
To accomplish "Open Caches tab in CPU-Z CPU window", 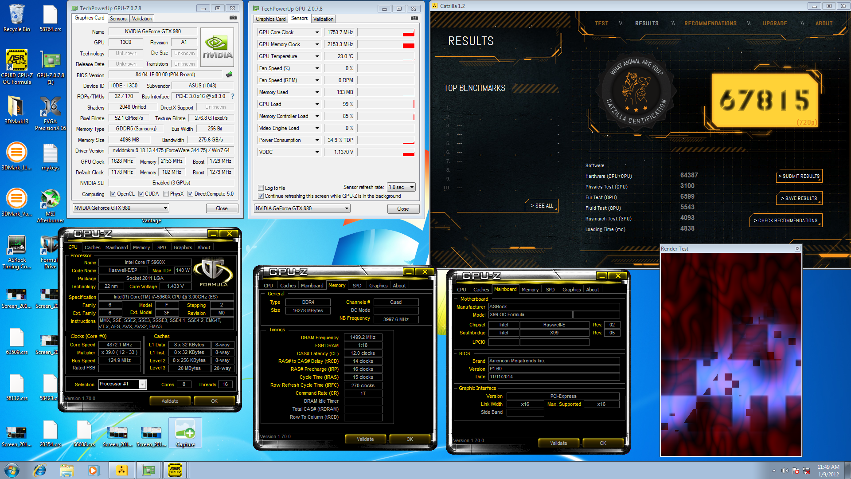I will point(93,247).
